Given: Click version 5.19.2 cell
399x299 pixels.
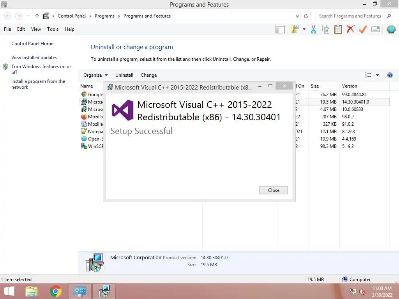Looking at the screenshot, I should tap(348, 146).
